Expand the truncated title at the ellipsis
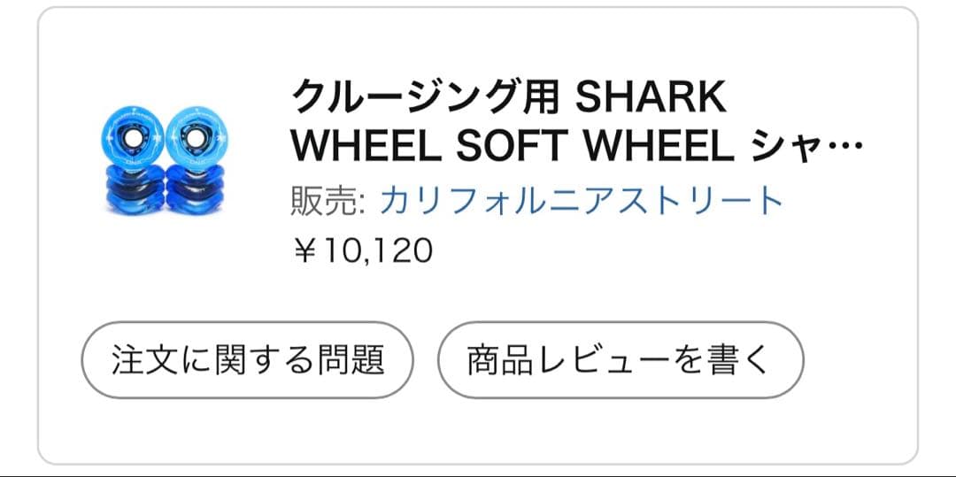 tap(849, 147)
